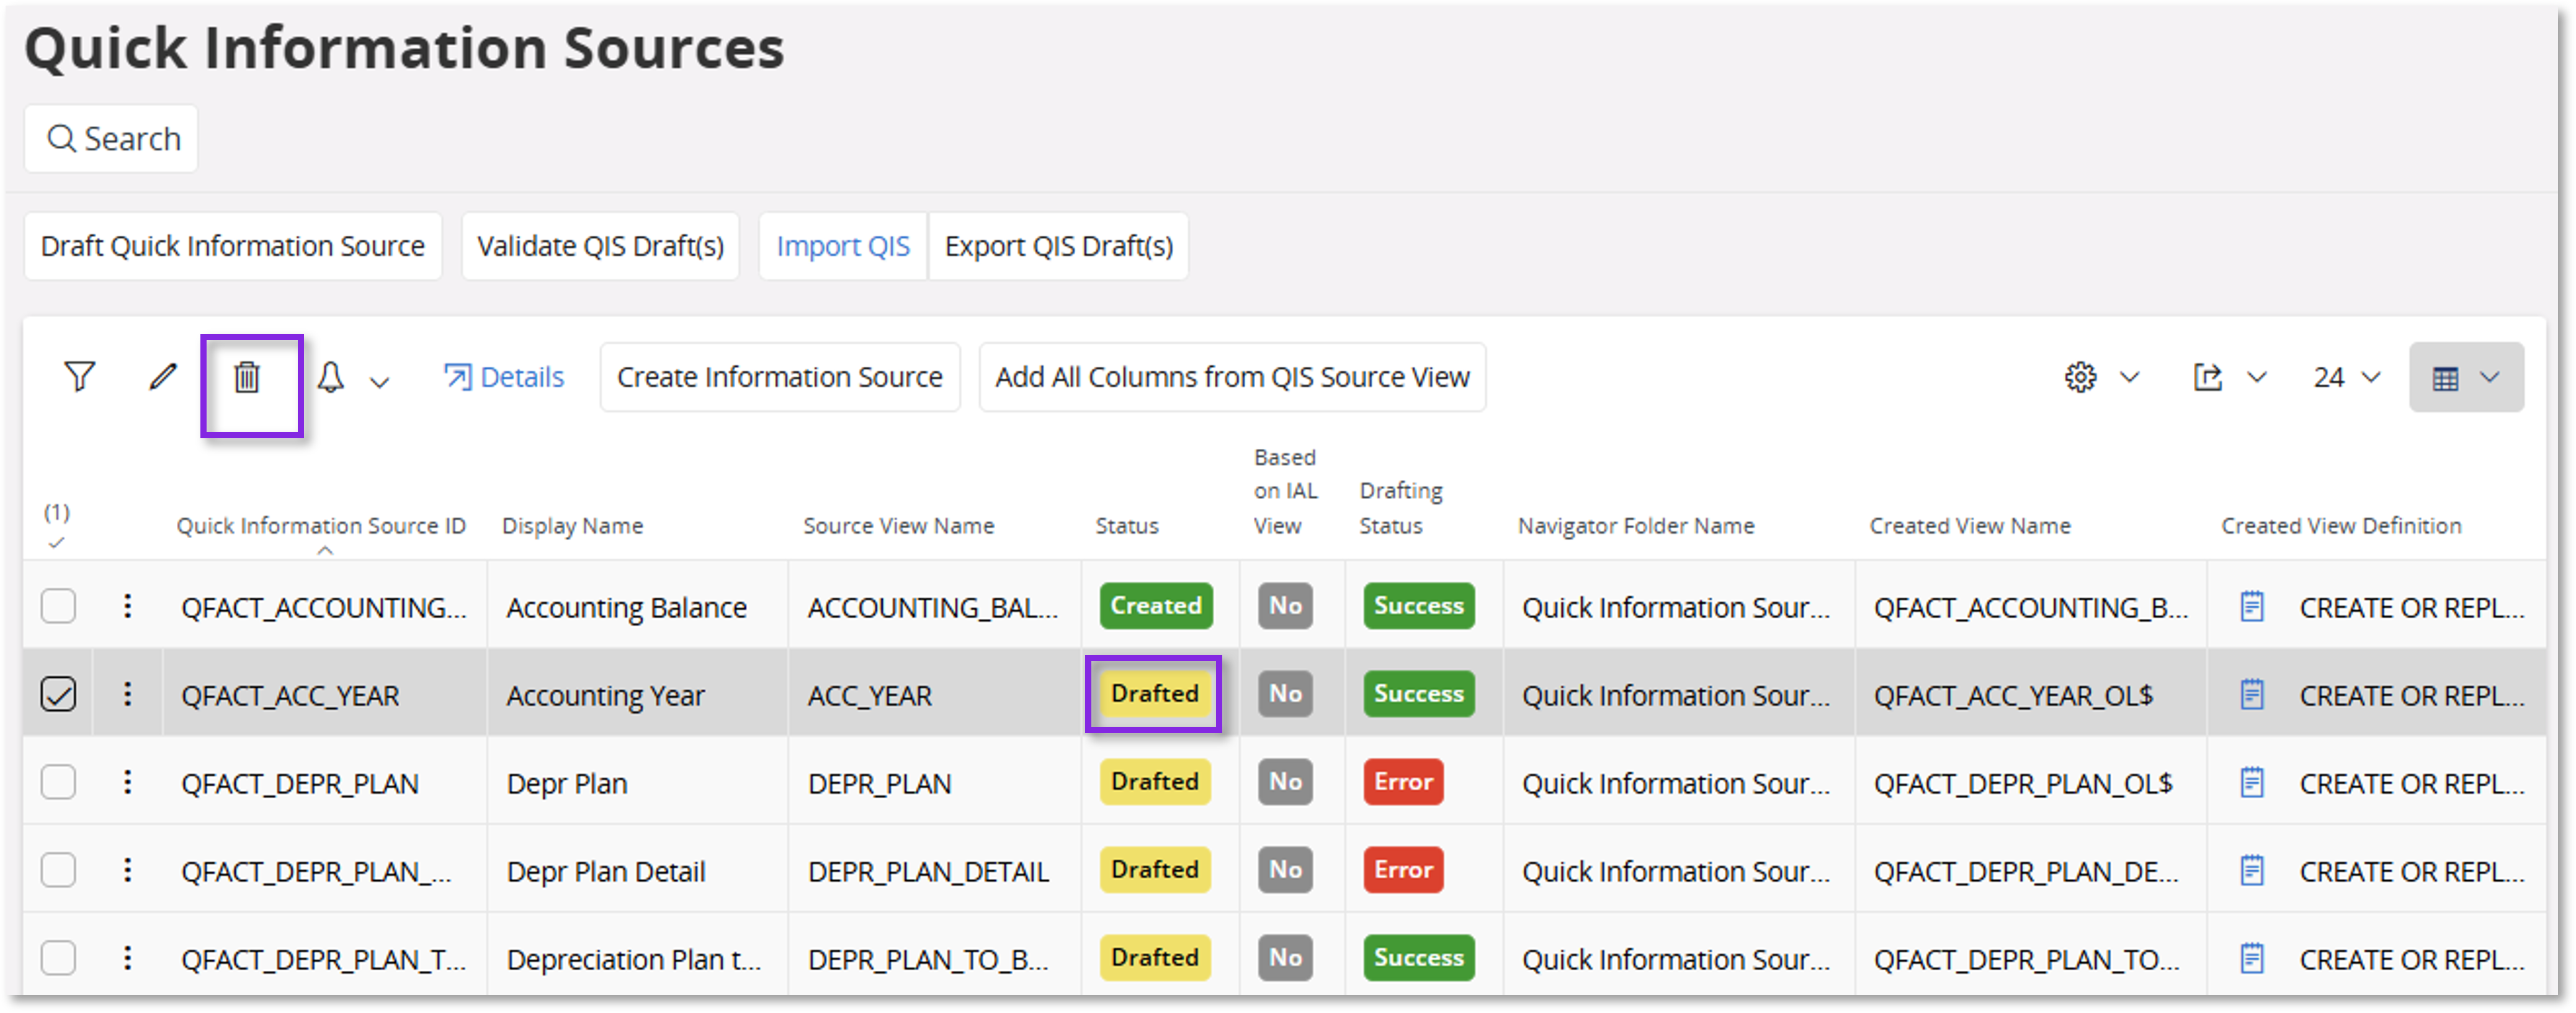Open the filter funnel icon

[x=79, y=377]
